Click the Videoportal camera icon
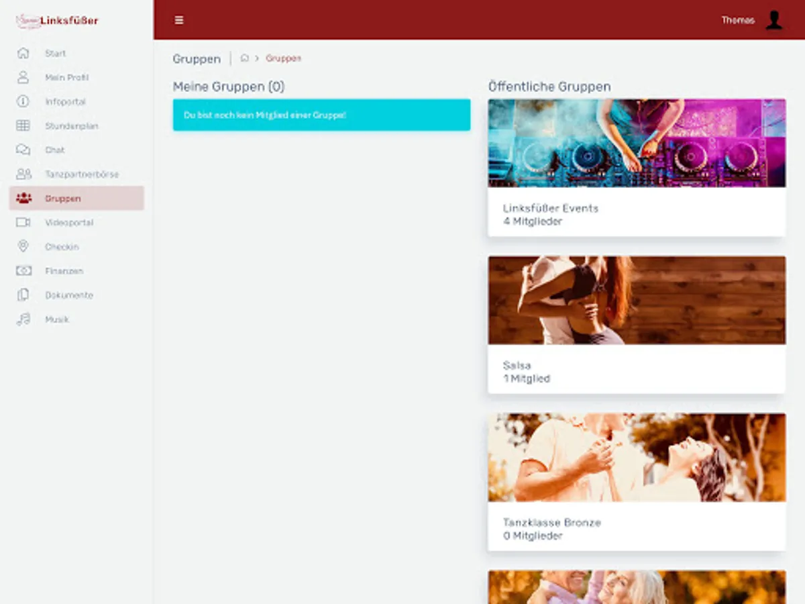Image resolution: width=805 pixels, height=604 pixels. 23,222
